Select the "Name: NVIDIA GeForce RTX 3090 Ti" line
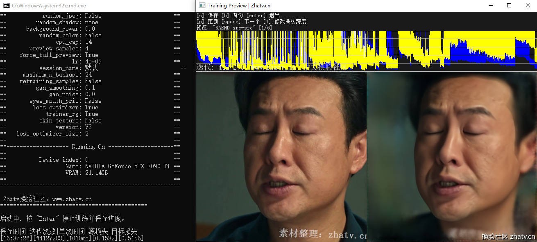Screen dimensions: 537x242 pyautogui.click(x=117, y=166)
